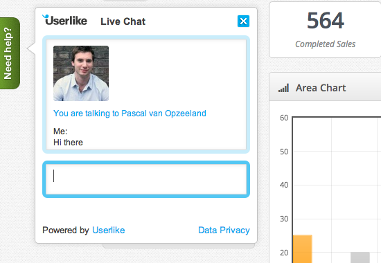
Task: Click the 'Me:' sender label
Action: [60, 131]
